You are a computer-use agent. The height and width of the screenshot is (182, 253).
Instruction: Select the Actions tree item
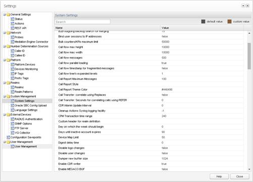click(x=19, y=24)
